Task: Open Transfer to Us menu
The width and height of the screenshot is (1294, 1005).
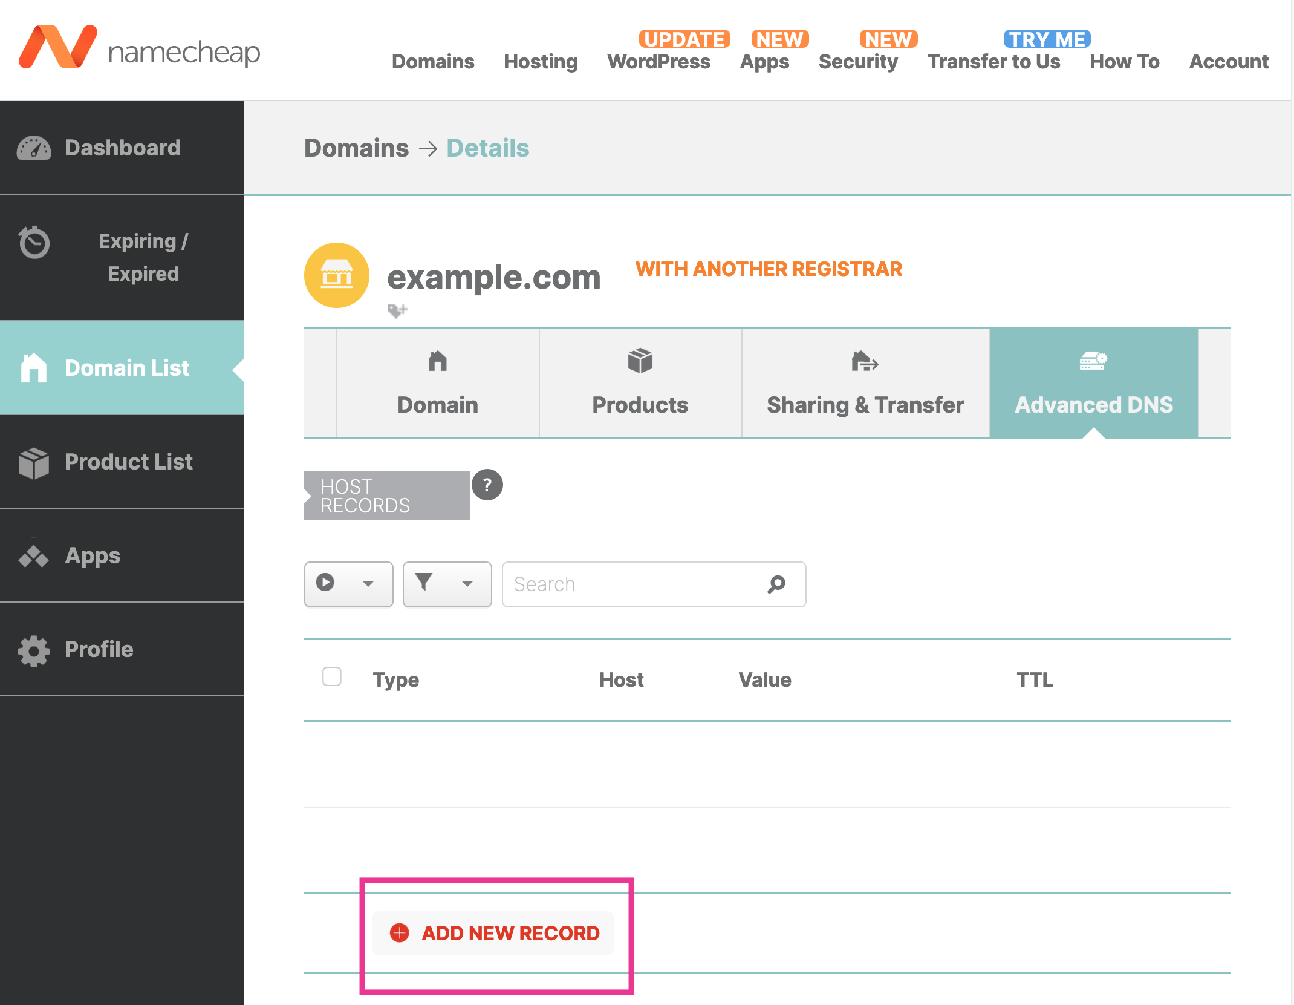Action: tap(994, 62)
